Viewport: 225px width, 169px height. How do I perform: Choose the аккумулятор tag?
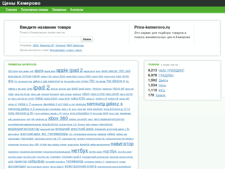click(x=50, y=124)
